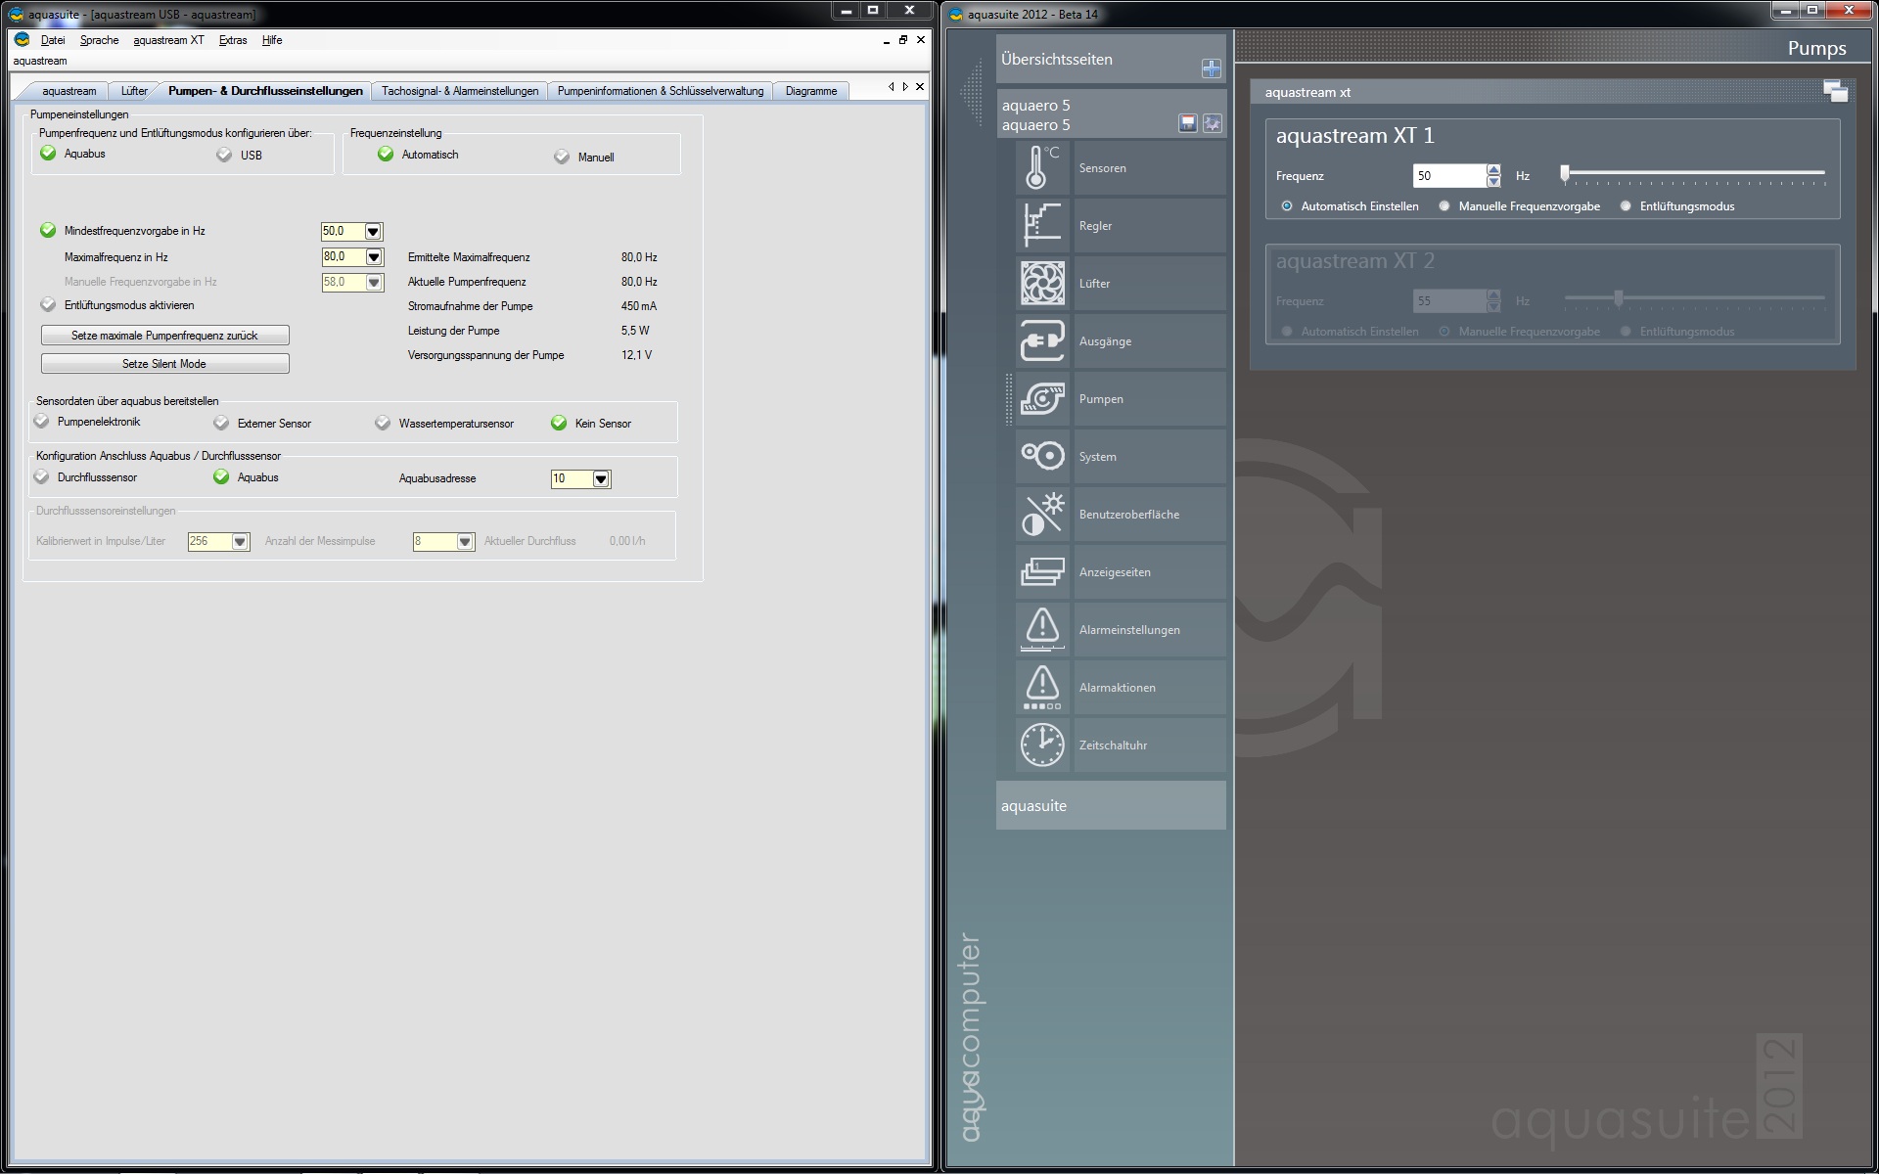Switch Frequenzeinstellung to Manuell

(x=562, y=158)
